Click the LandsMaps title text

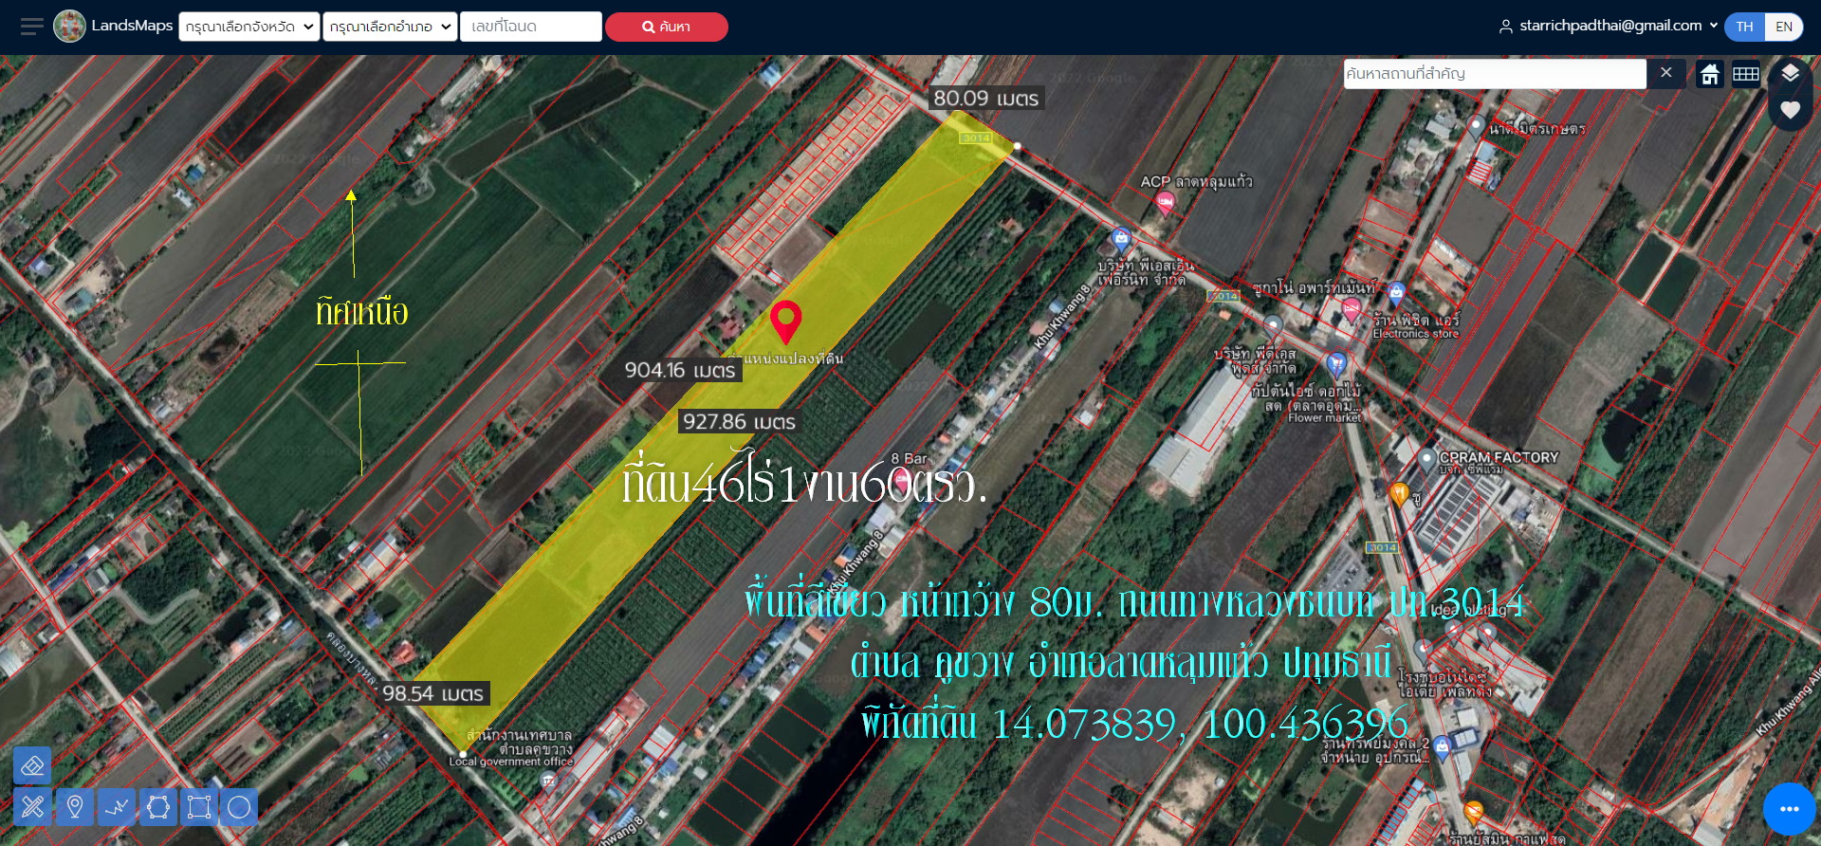click(132, 26)
